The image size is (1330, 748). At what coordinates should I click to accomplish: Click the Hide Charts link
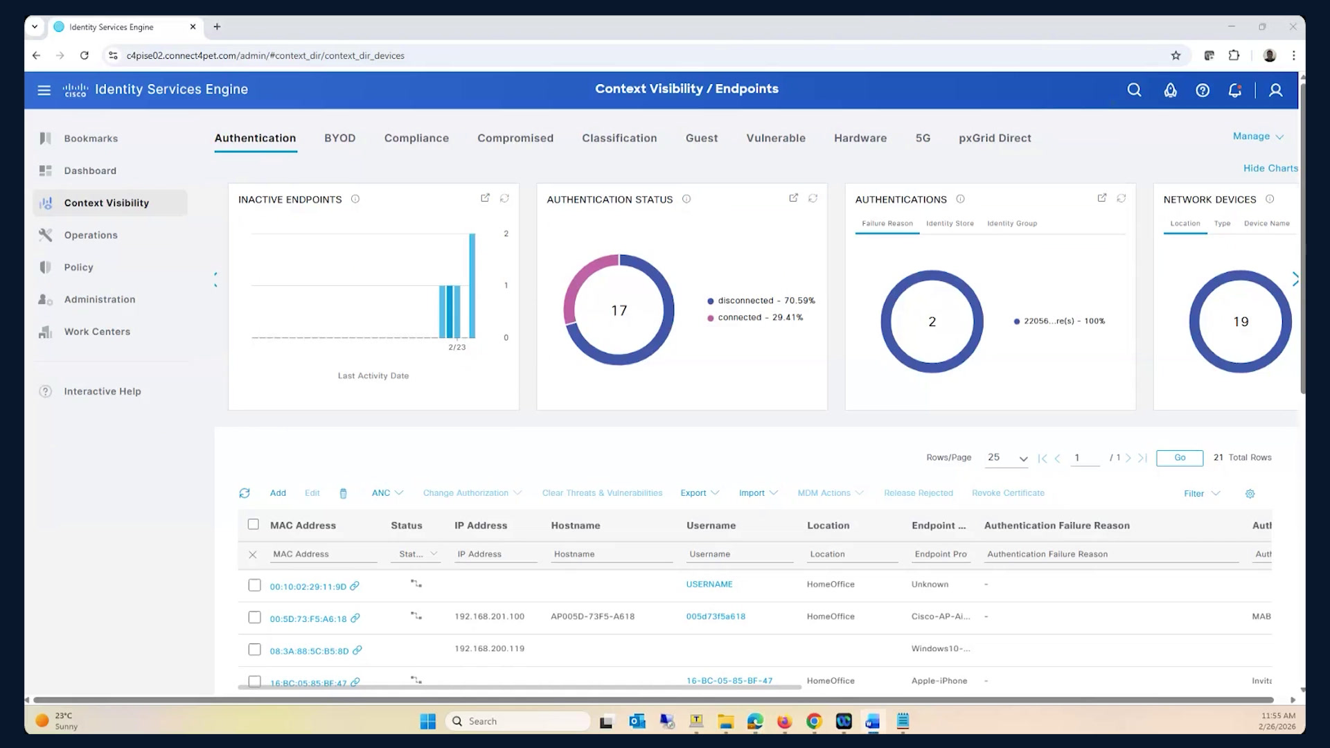point(1270,168)
